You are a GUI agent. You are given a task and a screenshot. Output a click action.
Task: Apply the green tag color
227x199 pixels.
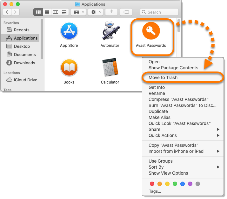tap(175, 184)
